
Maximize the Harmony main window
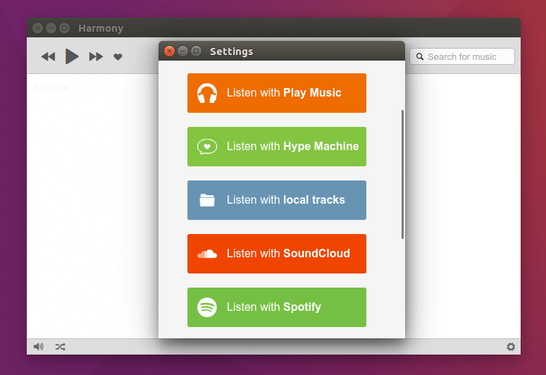65,28
